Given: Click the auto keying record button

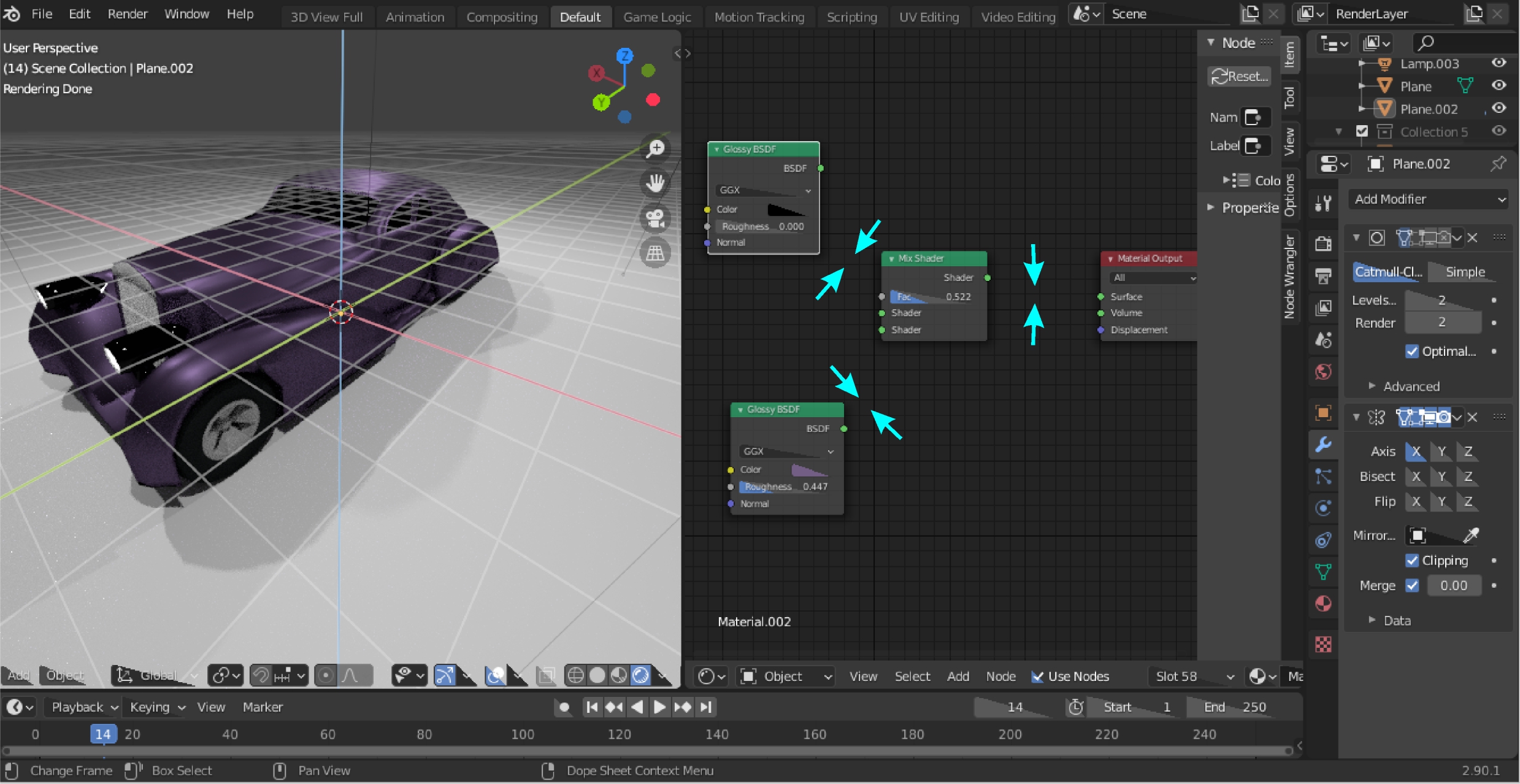Looking at the screenshot, I should coord(564,707).
